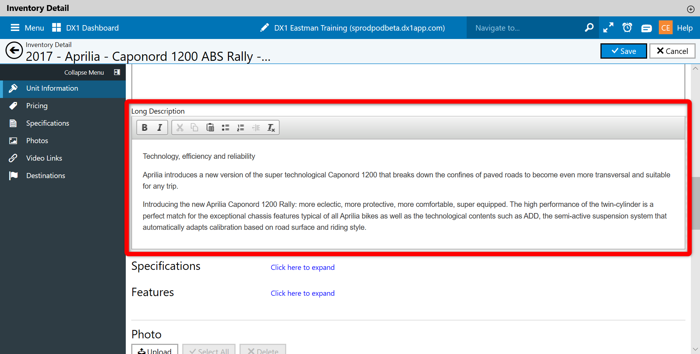700x354 pixels.
Task: Click the vertical scrollbar thumb
Action: [x=696, y=203]
